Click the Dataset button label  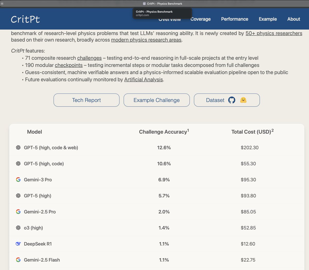pos(215,100)
